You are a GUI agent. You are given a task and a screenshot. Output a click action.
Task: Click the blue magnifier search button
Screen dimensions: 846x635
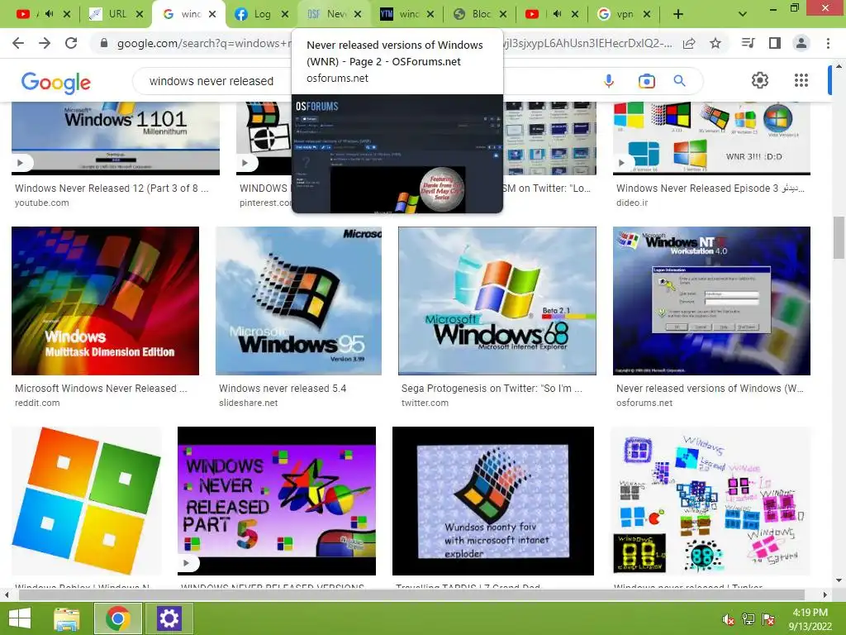pos(680,81)
